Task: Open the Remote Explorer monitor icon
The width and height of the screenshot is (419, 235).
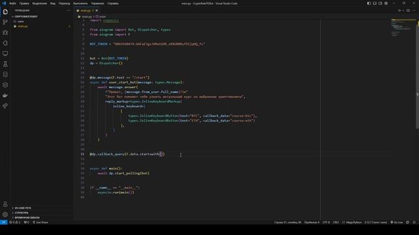Action: click(5, 54)
